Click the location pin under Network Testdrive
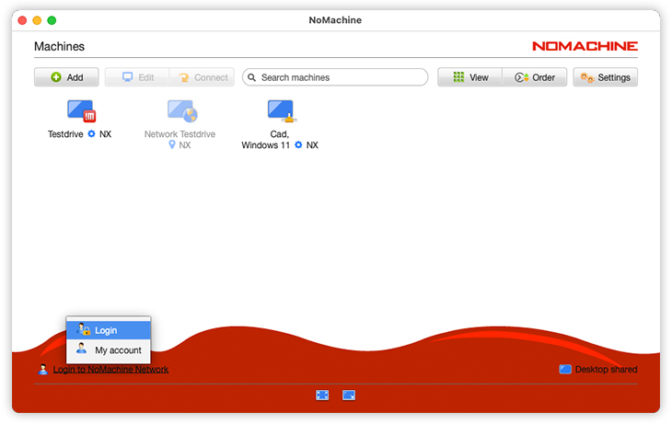The height and width of the screenshot is (424, 672). 171,145
